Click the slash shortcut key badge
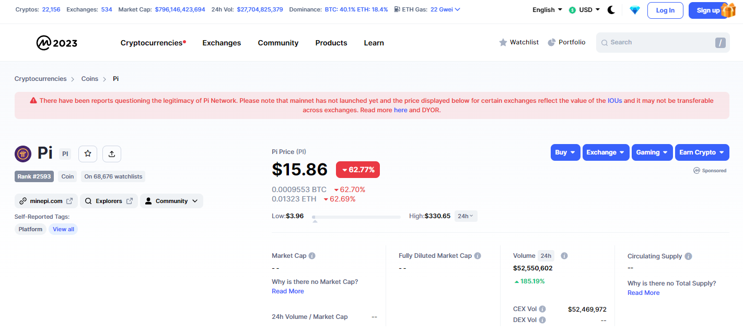Image resolution: width=743 pixels, height=333 pixels. 721,43
